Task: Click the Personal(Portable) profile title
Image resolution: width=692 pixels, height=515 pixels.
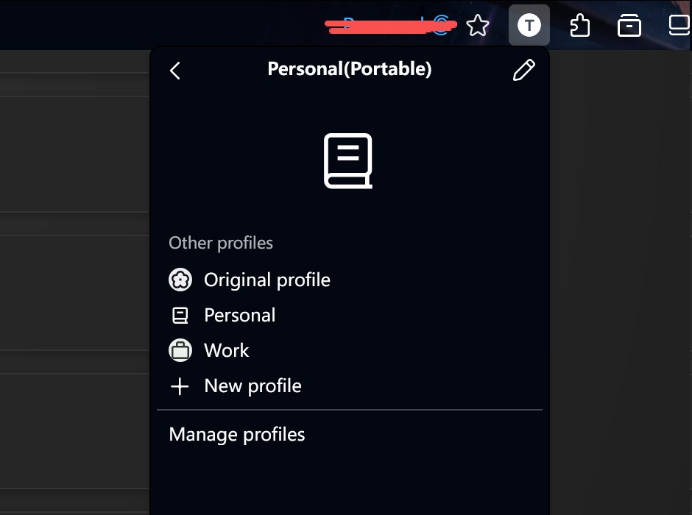Action: pyautogui.click(x=349, y=69)
